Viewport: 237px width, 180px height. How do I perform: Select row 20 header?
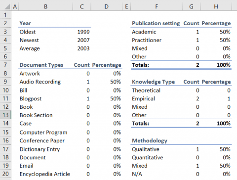(x=5, y=174)
